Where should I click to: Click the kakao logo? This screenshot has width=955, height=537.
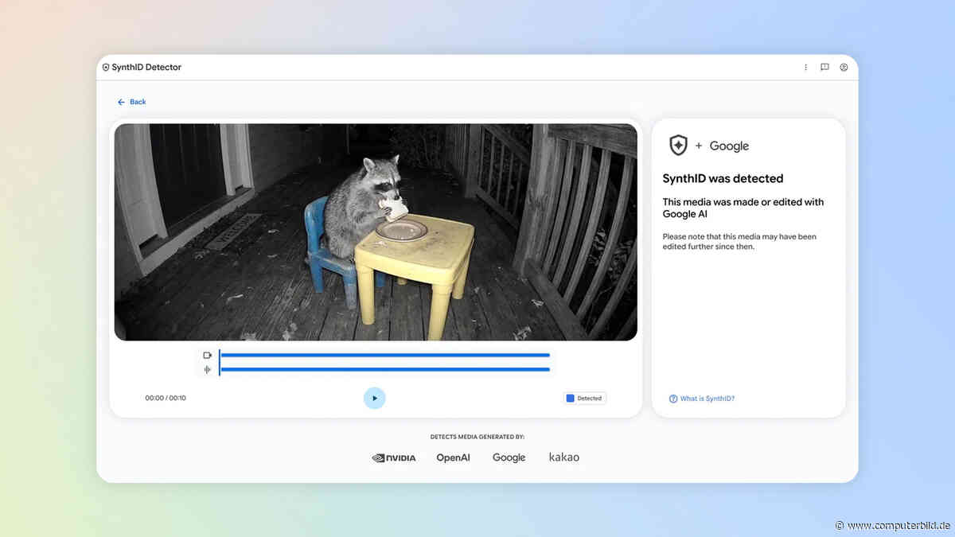[564, 457]
